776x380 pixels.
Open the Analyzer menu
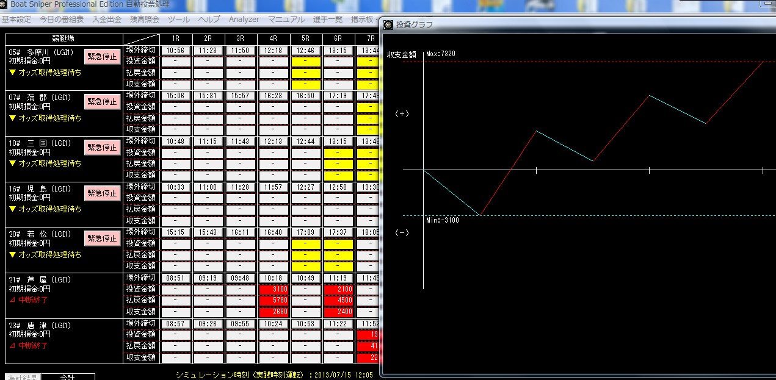point(244,19)
